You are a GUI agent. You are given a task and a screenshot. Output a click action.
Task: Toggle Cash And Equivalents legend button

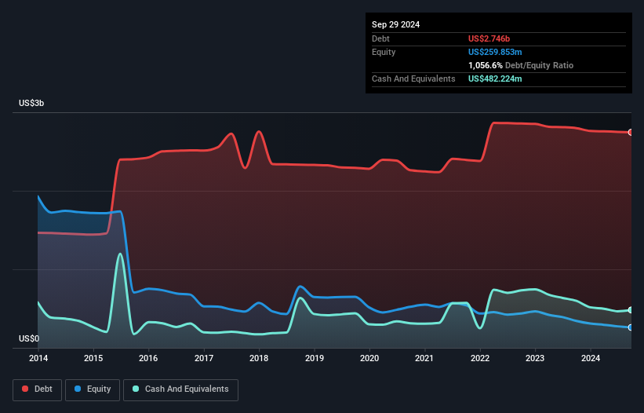(180, 389)
